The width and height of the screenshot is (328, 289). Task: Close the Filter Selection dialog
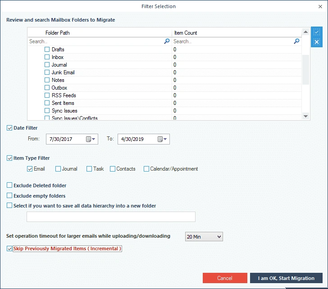[x=320, y=6]
